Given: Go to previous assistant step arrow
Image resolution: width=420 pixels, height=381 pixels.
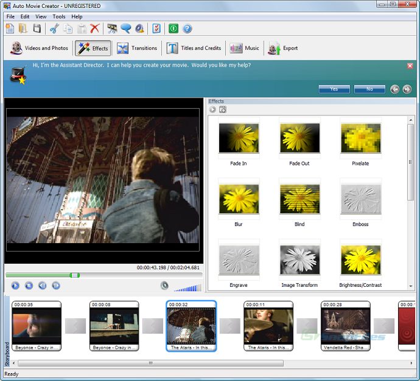Looking at the screenshot, I should click(394, 89).
